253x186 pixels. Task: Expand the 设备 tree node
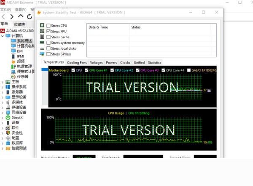coord(2,123)
